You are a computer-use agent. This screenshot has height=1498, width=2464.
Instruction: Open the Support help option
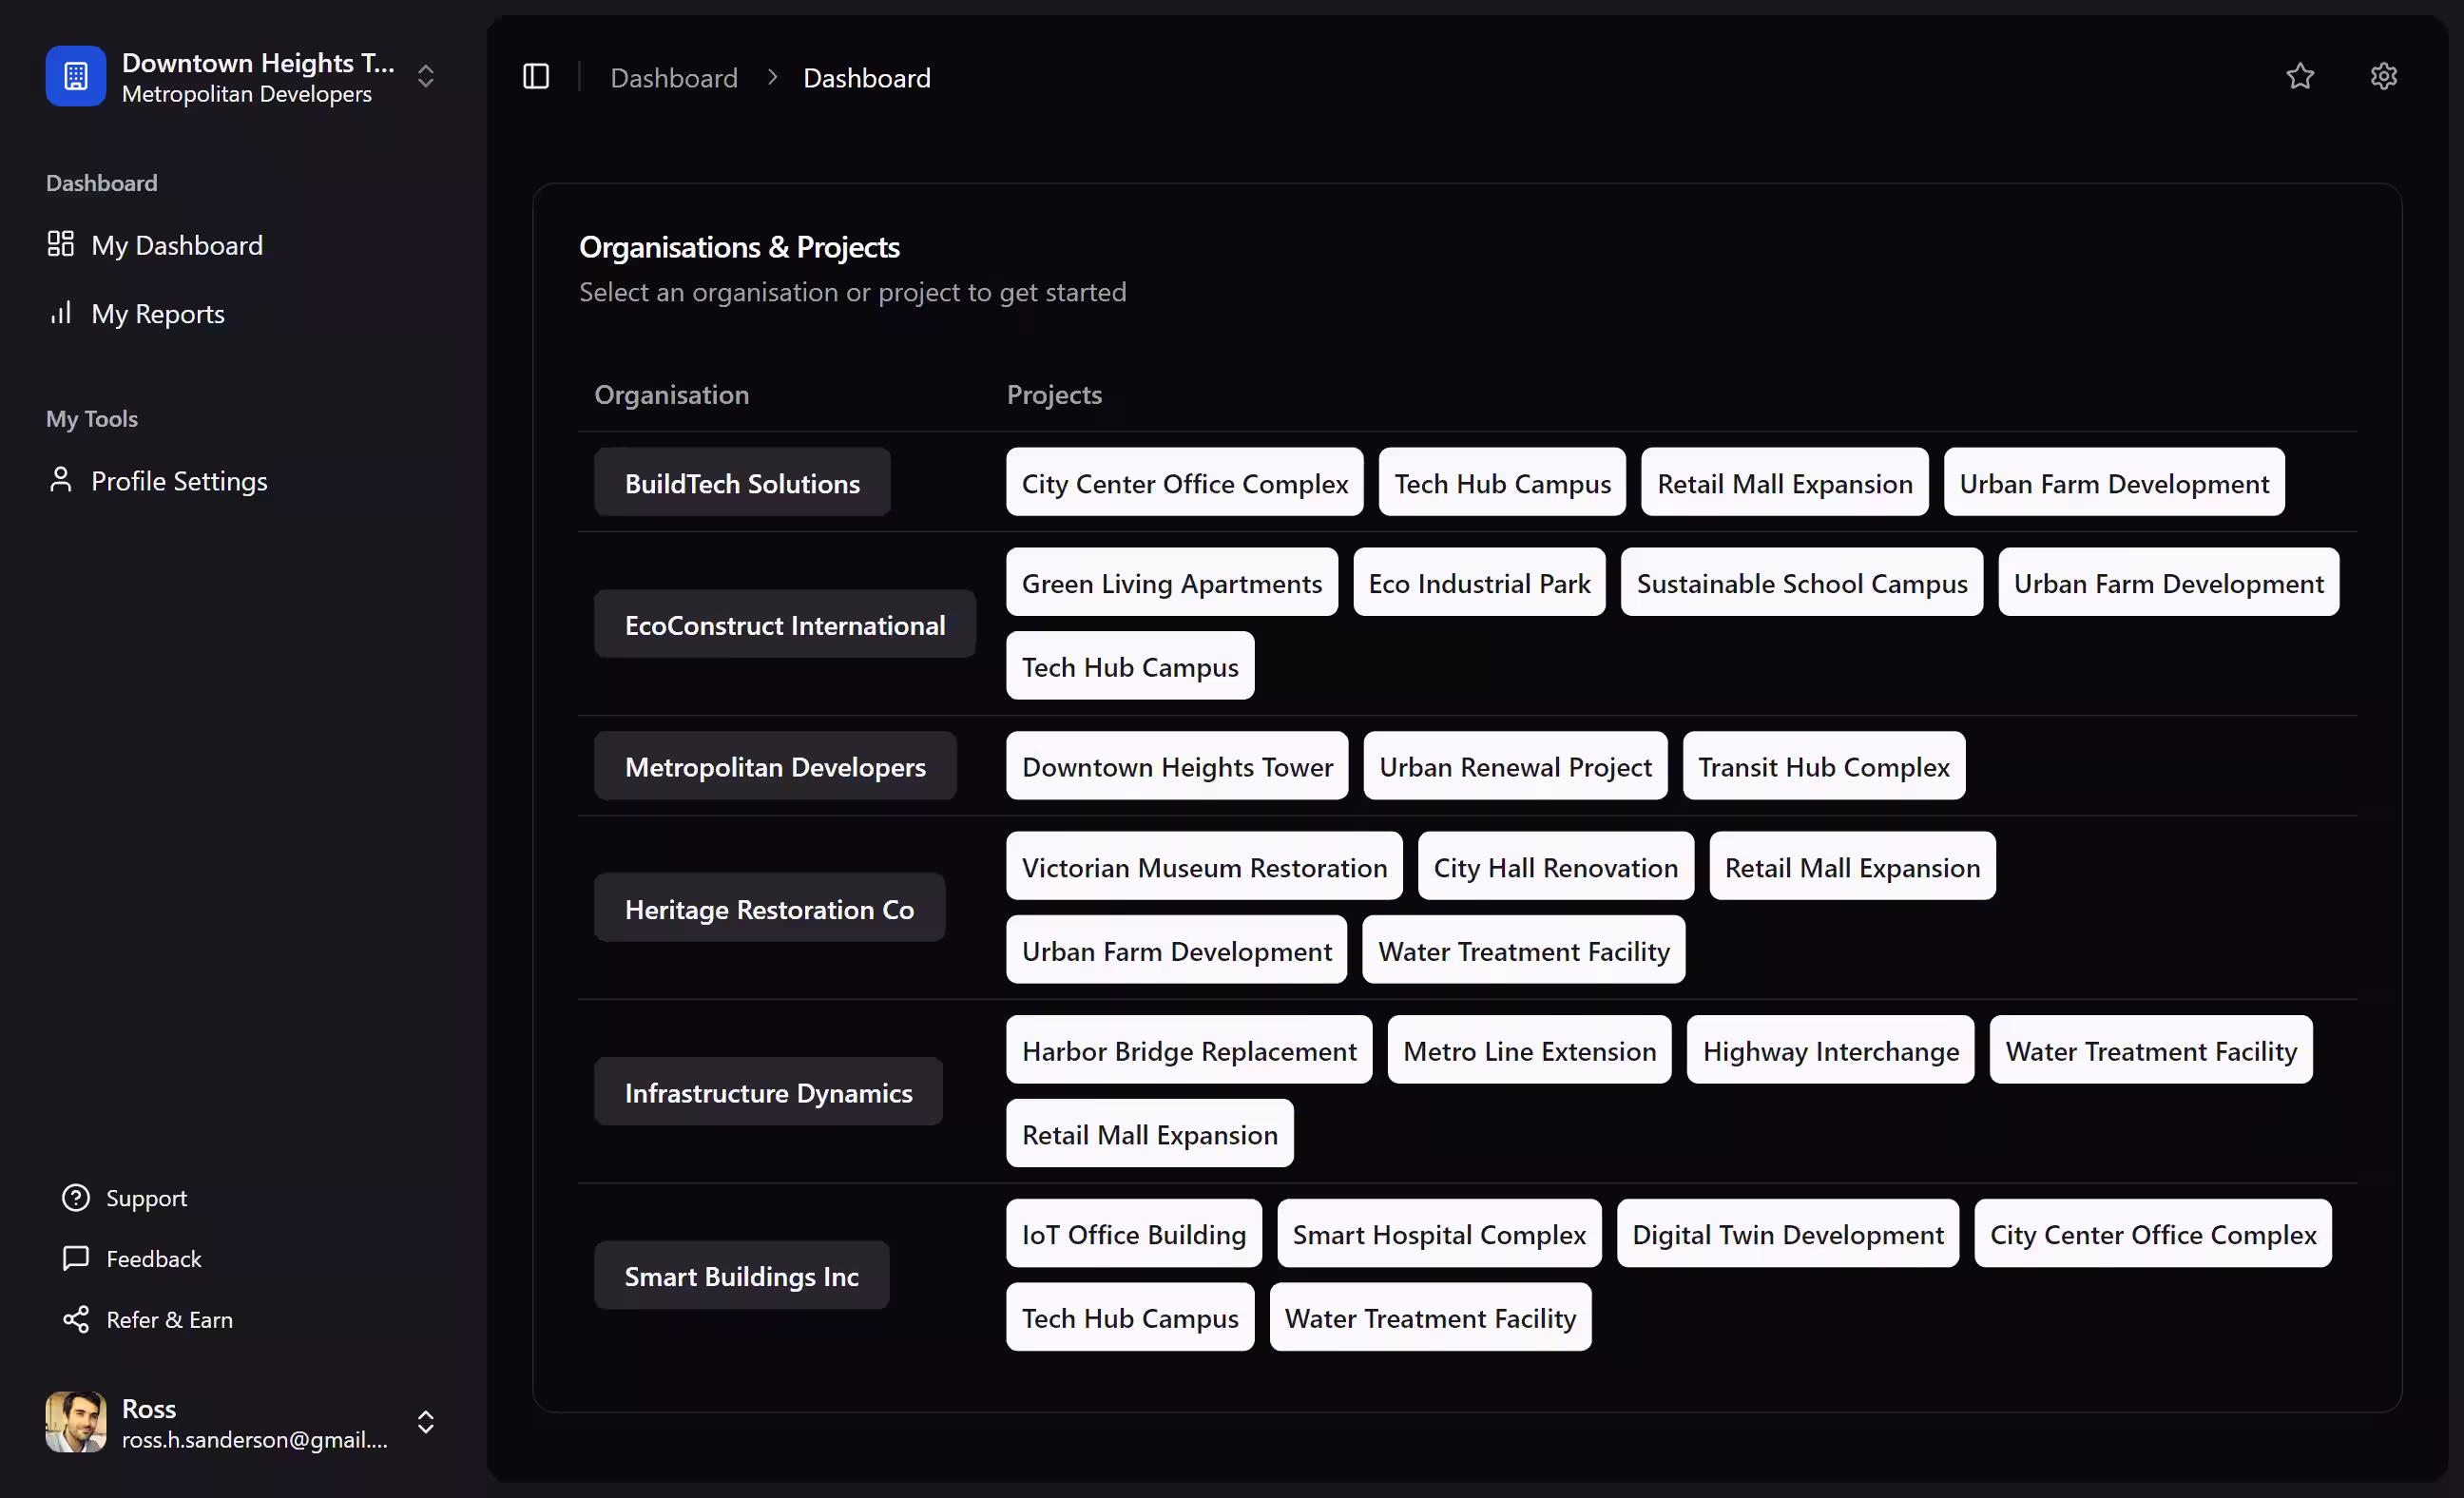146,1198
